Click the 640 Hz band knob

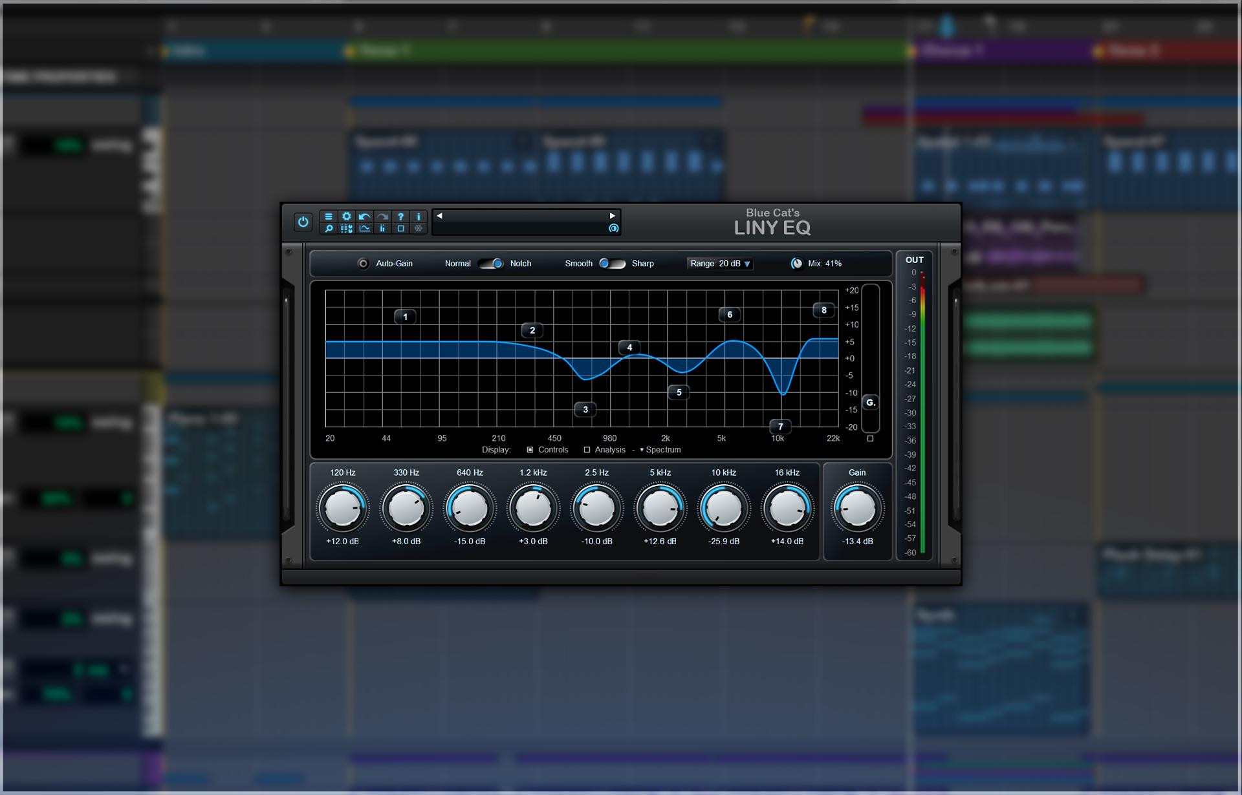click(x=470, y=509)
